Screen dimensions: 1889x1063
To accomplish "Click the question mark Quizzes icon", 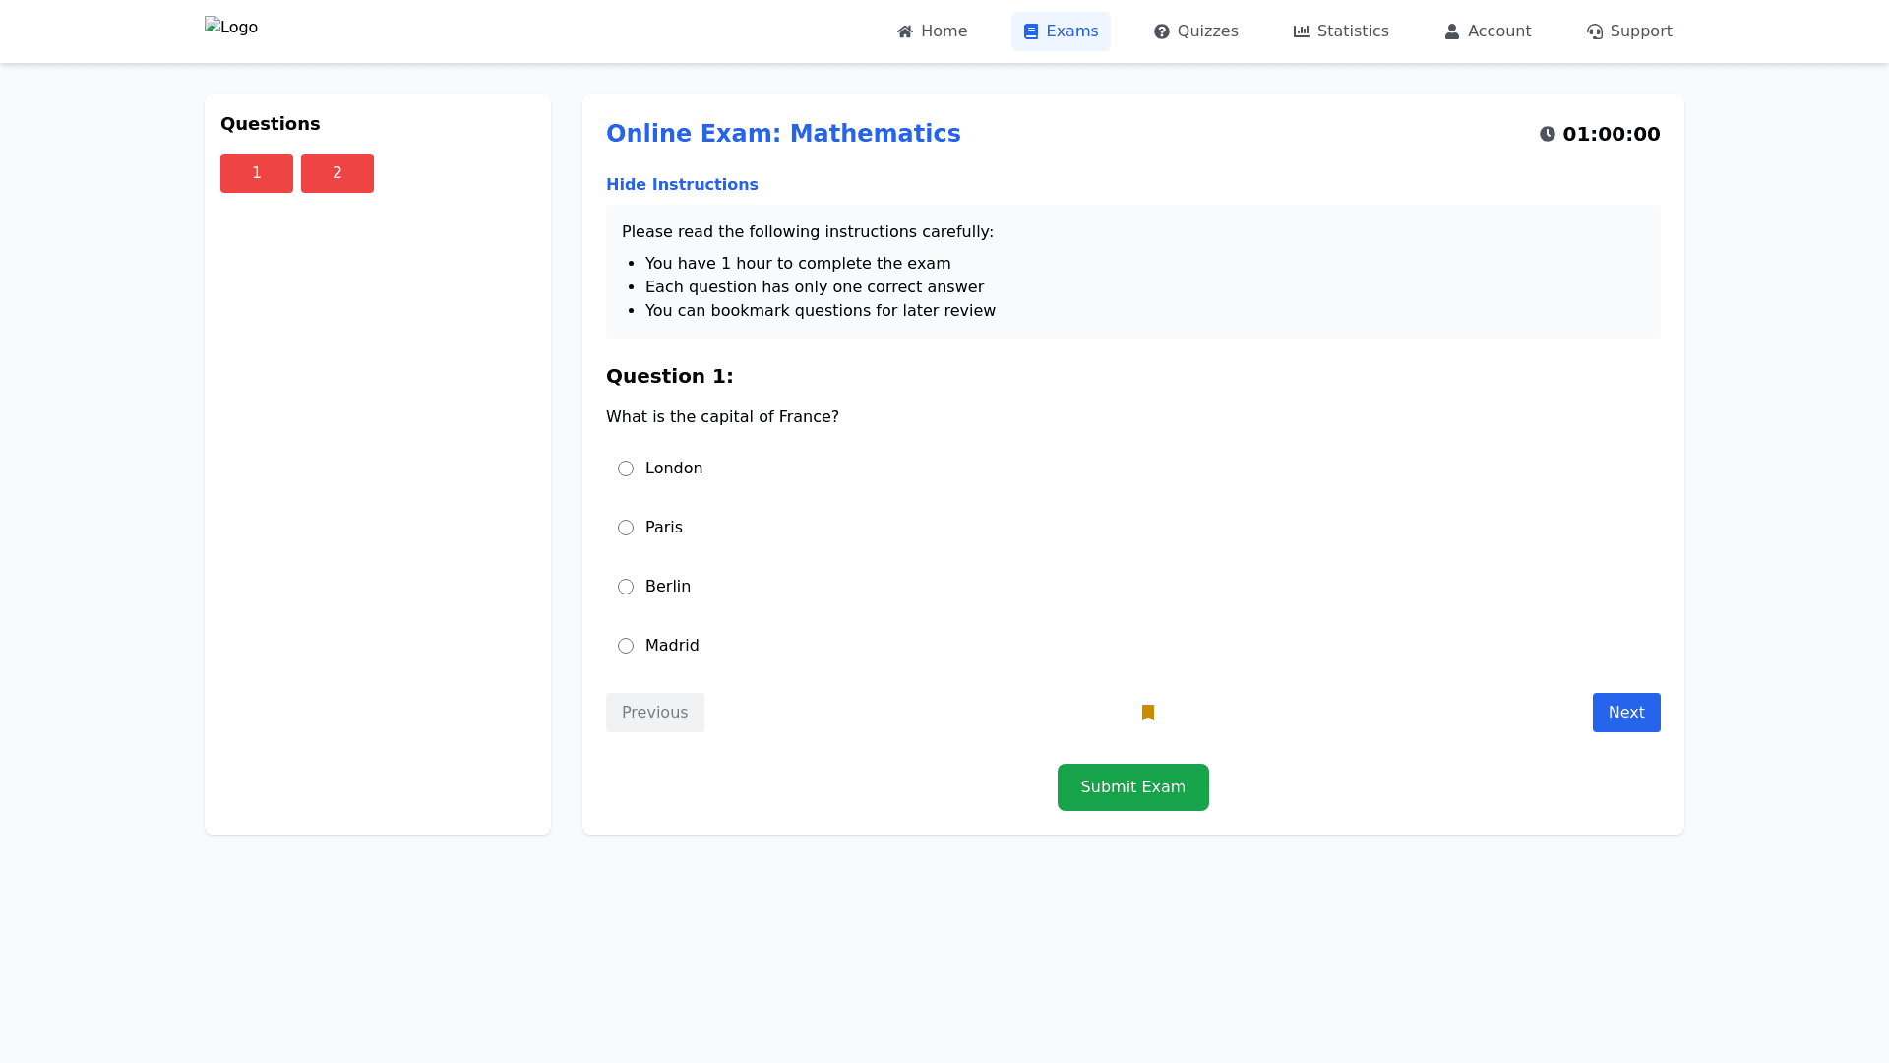I will coord(1161,31).
